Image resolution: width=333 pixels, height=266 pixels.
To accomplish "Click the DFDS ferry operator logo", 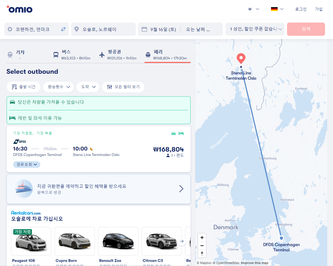I will coord(20,142).
